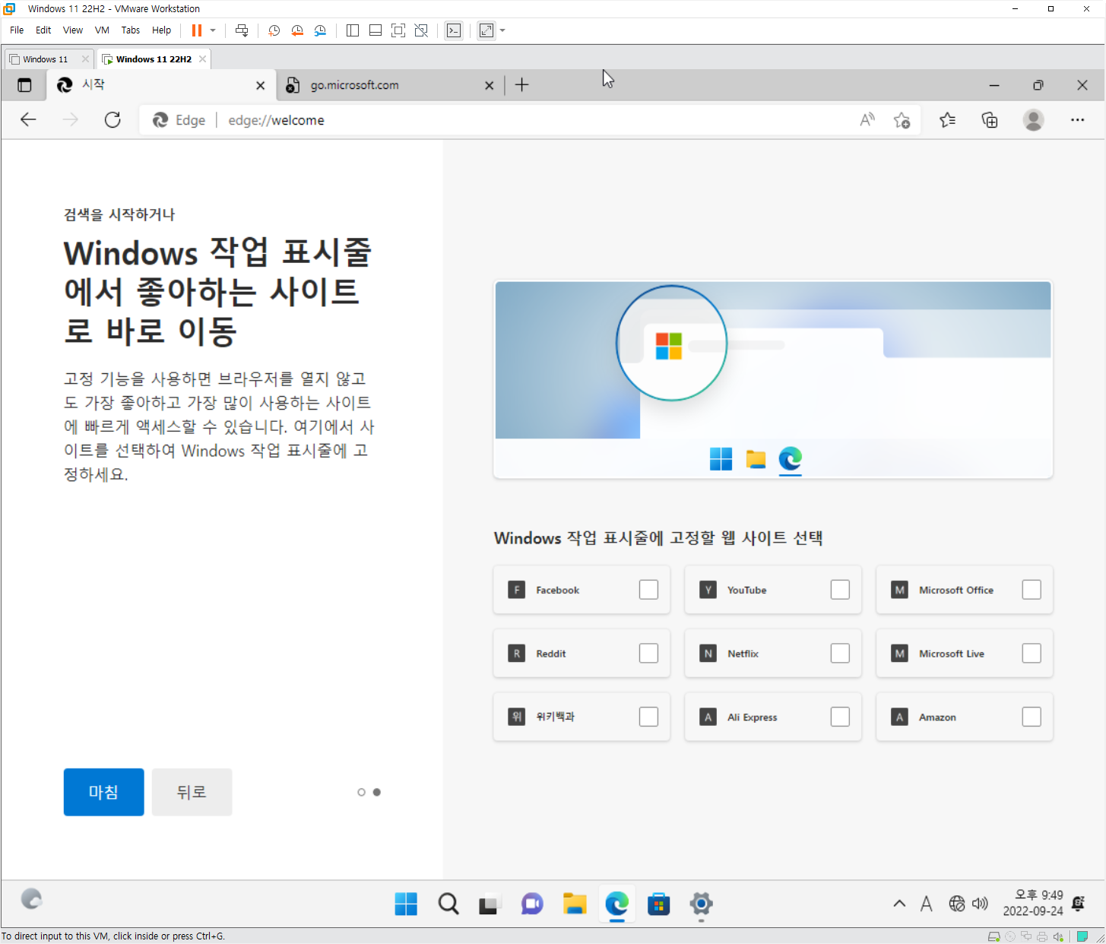Open the VMware View menu
1106x944 pixels.
(73, 30)
